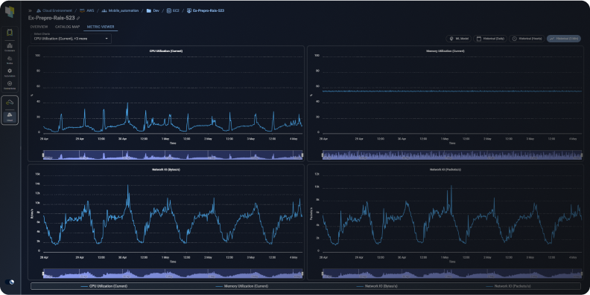Click Network IO Packets/s range slider
Image resolution: width=590 pixels, height=295 pixels.
[x=452, y=273]
